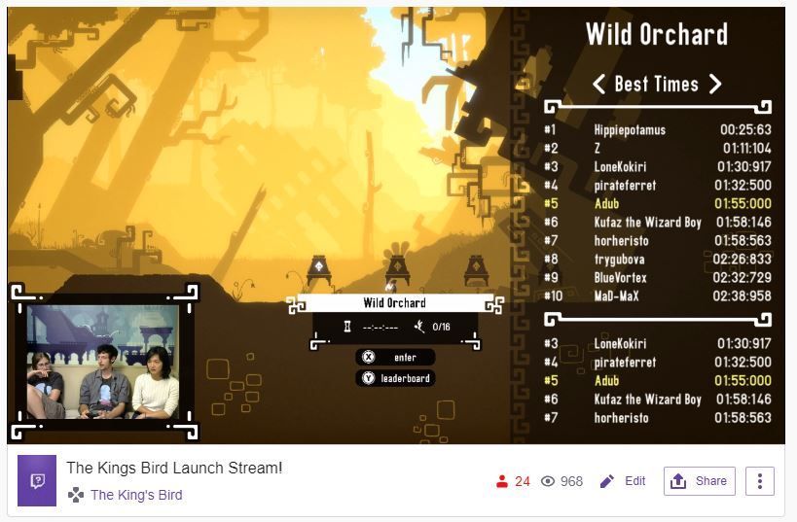Click the Wild Orchard level banner
This screenshot has height=522, width=797.
(395, 303)
